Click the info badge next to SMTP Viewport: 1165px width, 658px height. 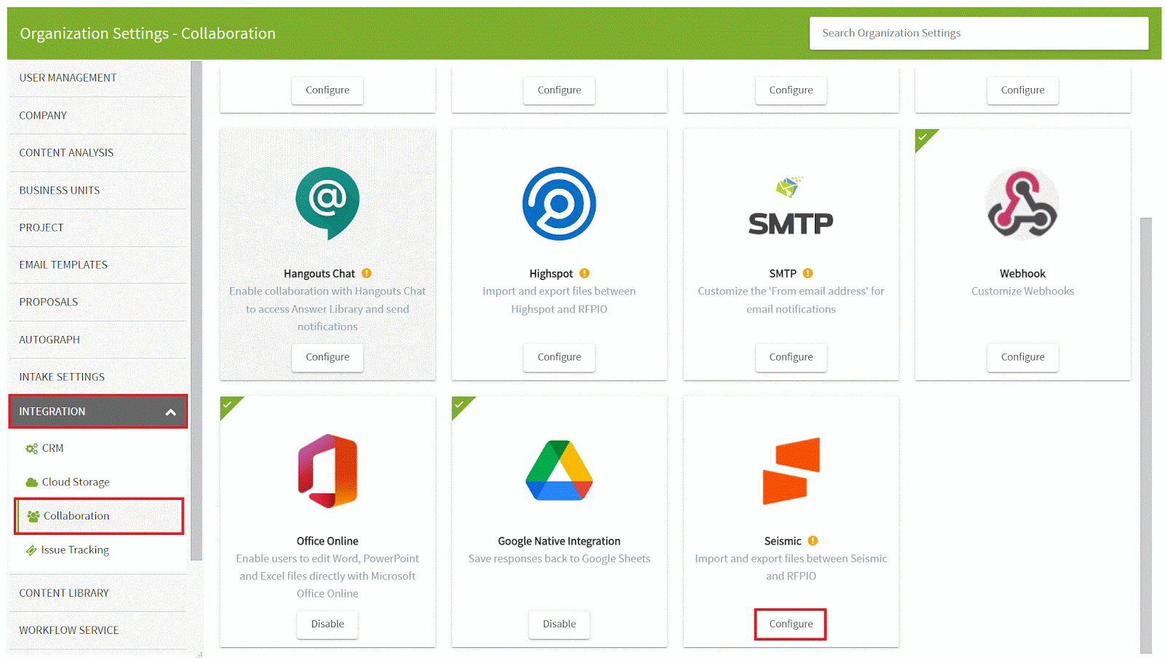click(807, 273)
